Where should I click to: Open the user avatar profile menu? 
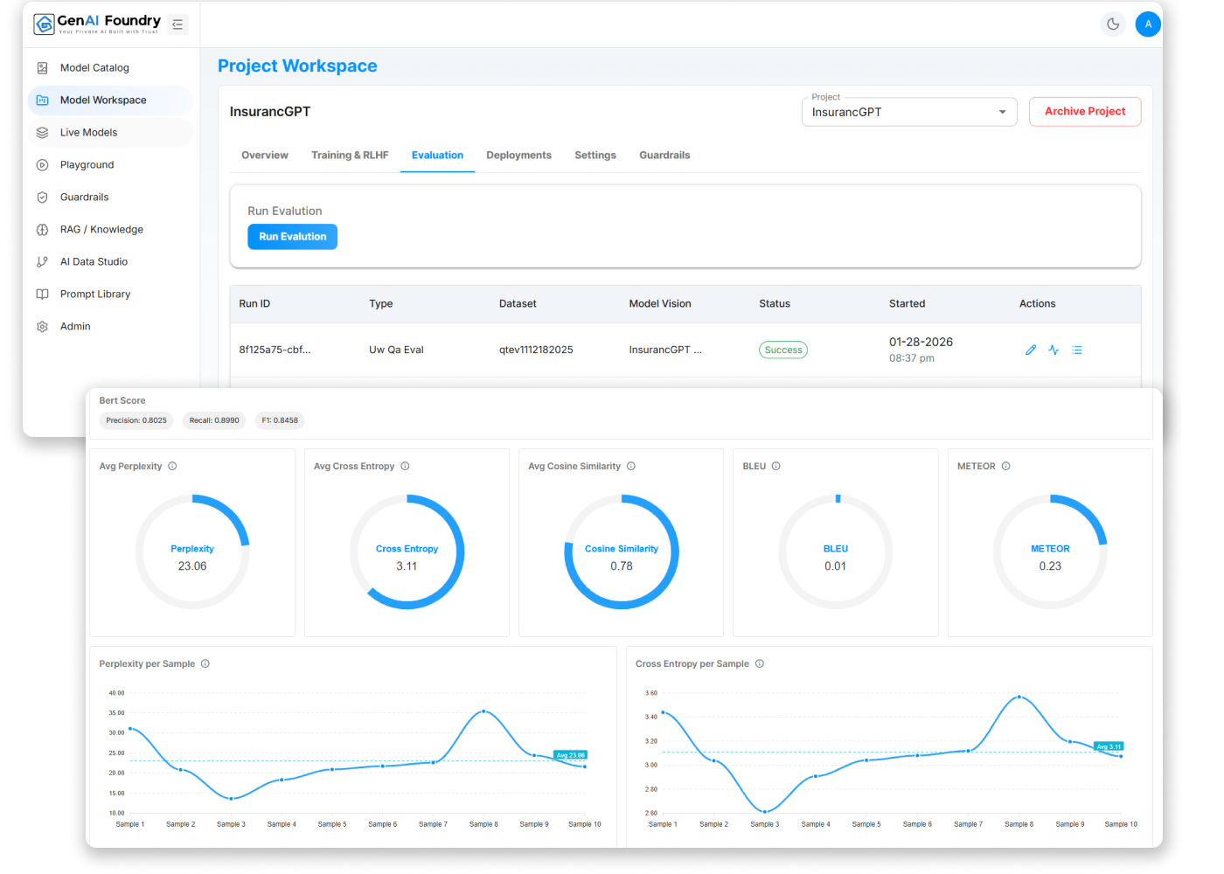click(x=1148, y=24)
